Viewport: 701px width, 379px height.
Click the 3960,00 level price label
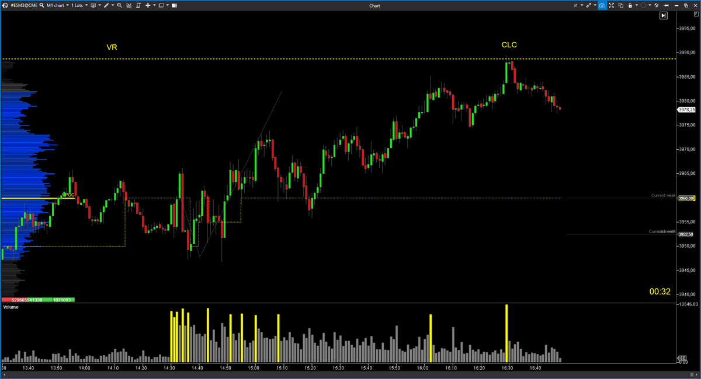point(686,198)
